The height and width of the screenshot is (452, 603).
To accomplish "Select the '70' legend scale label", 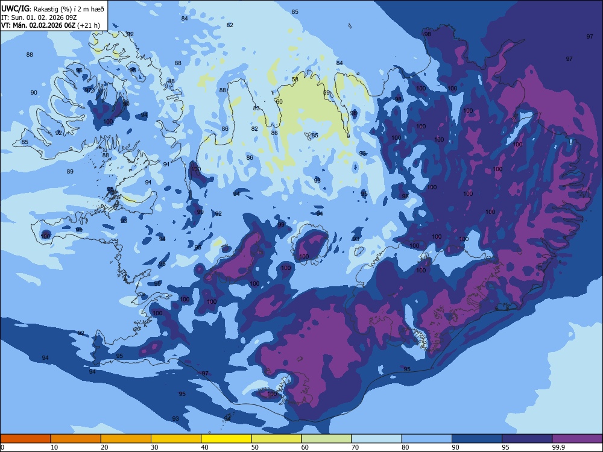I will [x=355, y=447].
